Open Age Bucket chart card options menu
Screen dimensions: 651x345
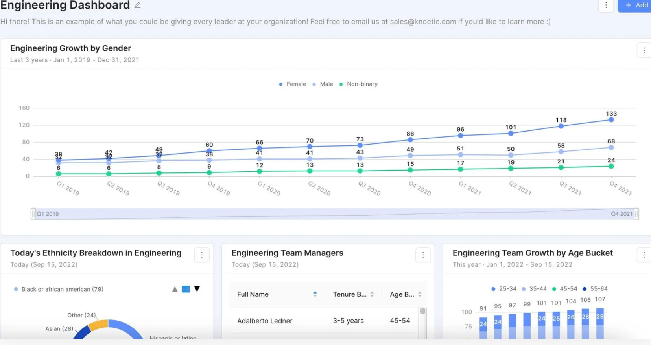tap(644, 255)
